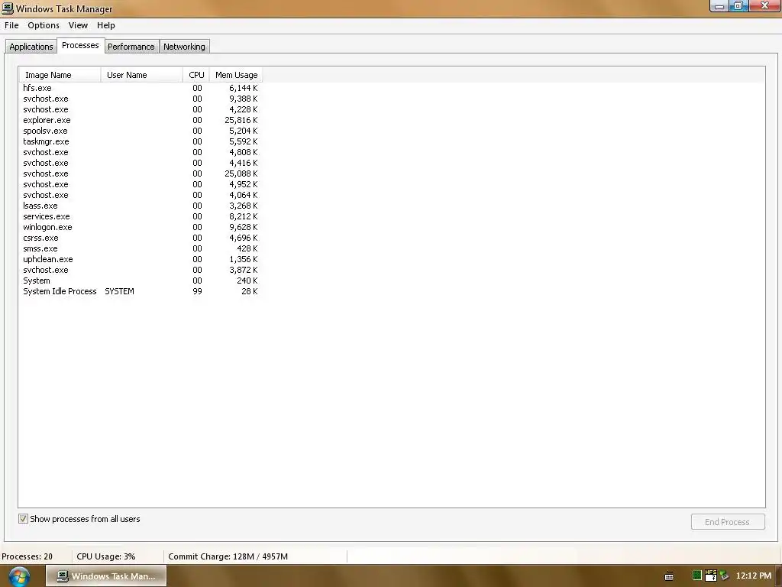Select the Processes tab

coord(80,45)
